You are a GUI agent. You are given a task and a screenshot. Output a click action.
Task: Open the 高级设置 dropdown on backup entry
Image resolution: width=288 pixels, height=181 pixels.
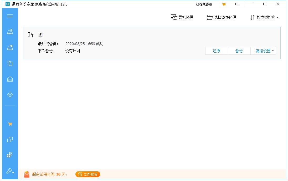click(x=263, y=51)
